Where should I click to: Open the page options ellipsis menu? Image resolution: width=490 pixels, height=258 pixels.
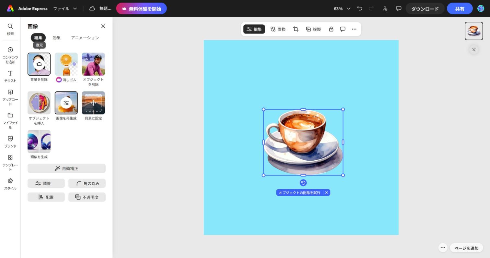point(443,248)
